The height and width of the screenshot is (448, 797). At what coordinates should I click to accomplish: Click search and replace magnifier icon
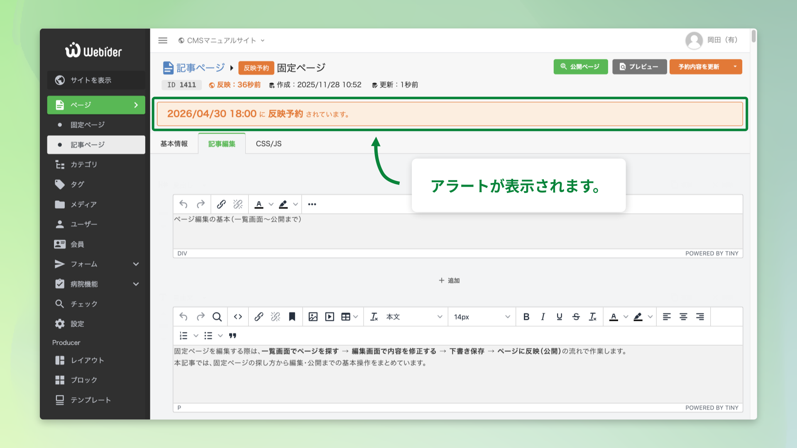click(x=217, y=317)
